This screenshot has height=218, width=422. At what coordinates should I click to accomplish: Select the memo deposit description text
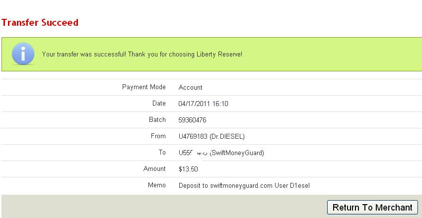pos(244,186)
